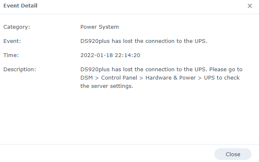
Task: Click the 22:14:20 timestamp value
Action: point(127,55)
